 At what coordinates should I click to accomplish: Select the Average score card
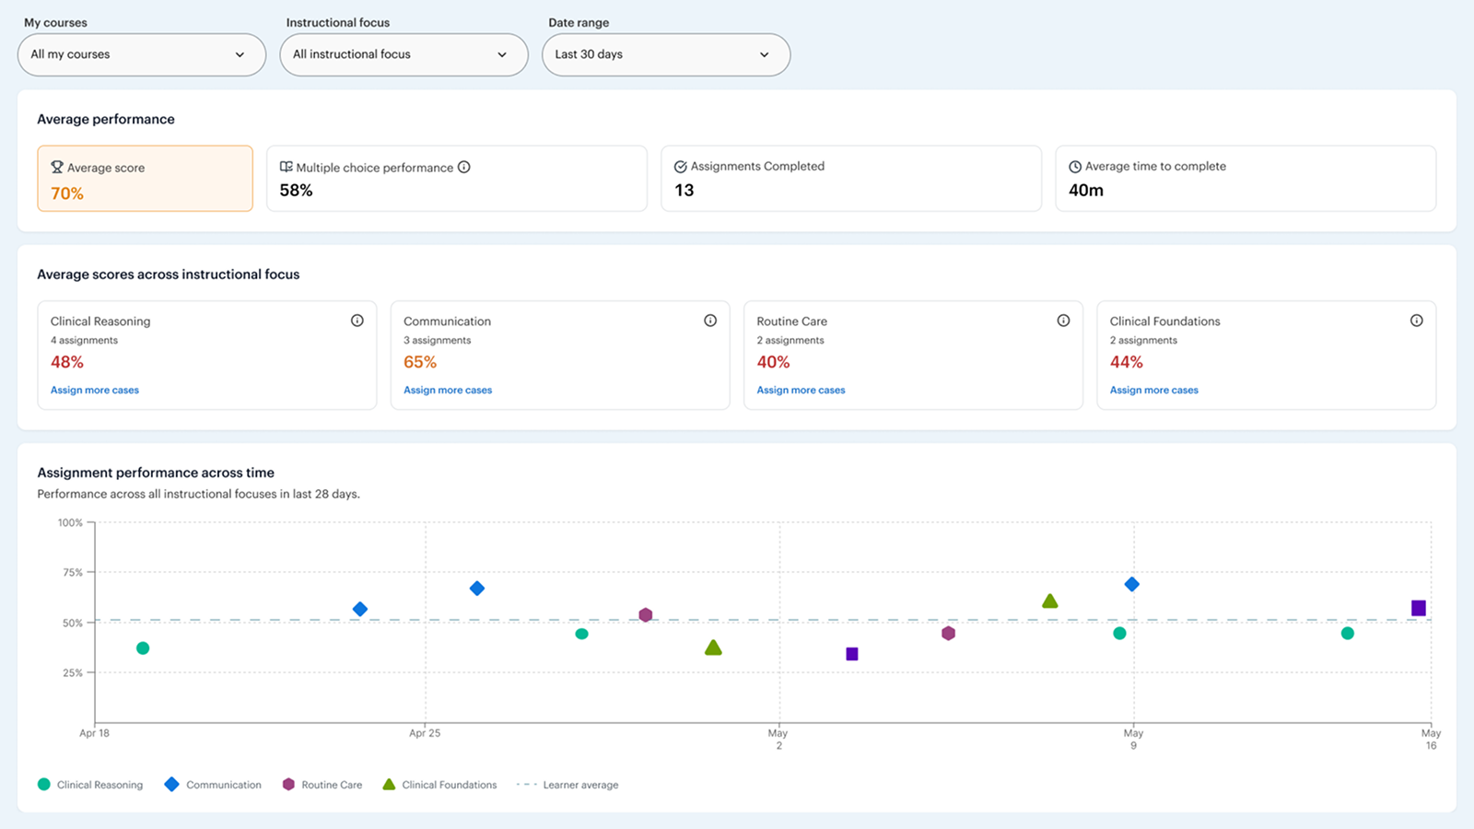coord(146,179)
